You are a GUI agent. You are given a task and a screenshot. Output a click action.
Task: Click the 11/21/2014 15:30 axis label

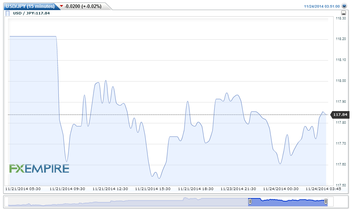tap(153, 189)
